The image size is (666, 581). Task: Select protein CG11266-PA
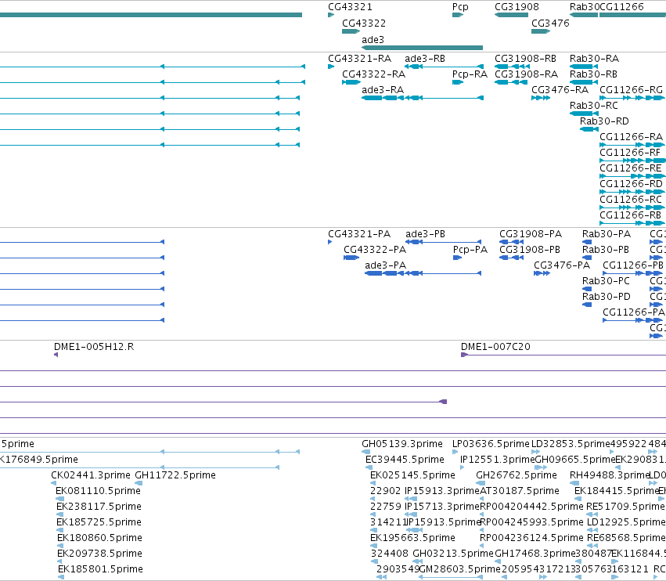click(x=634, y=312)
